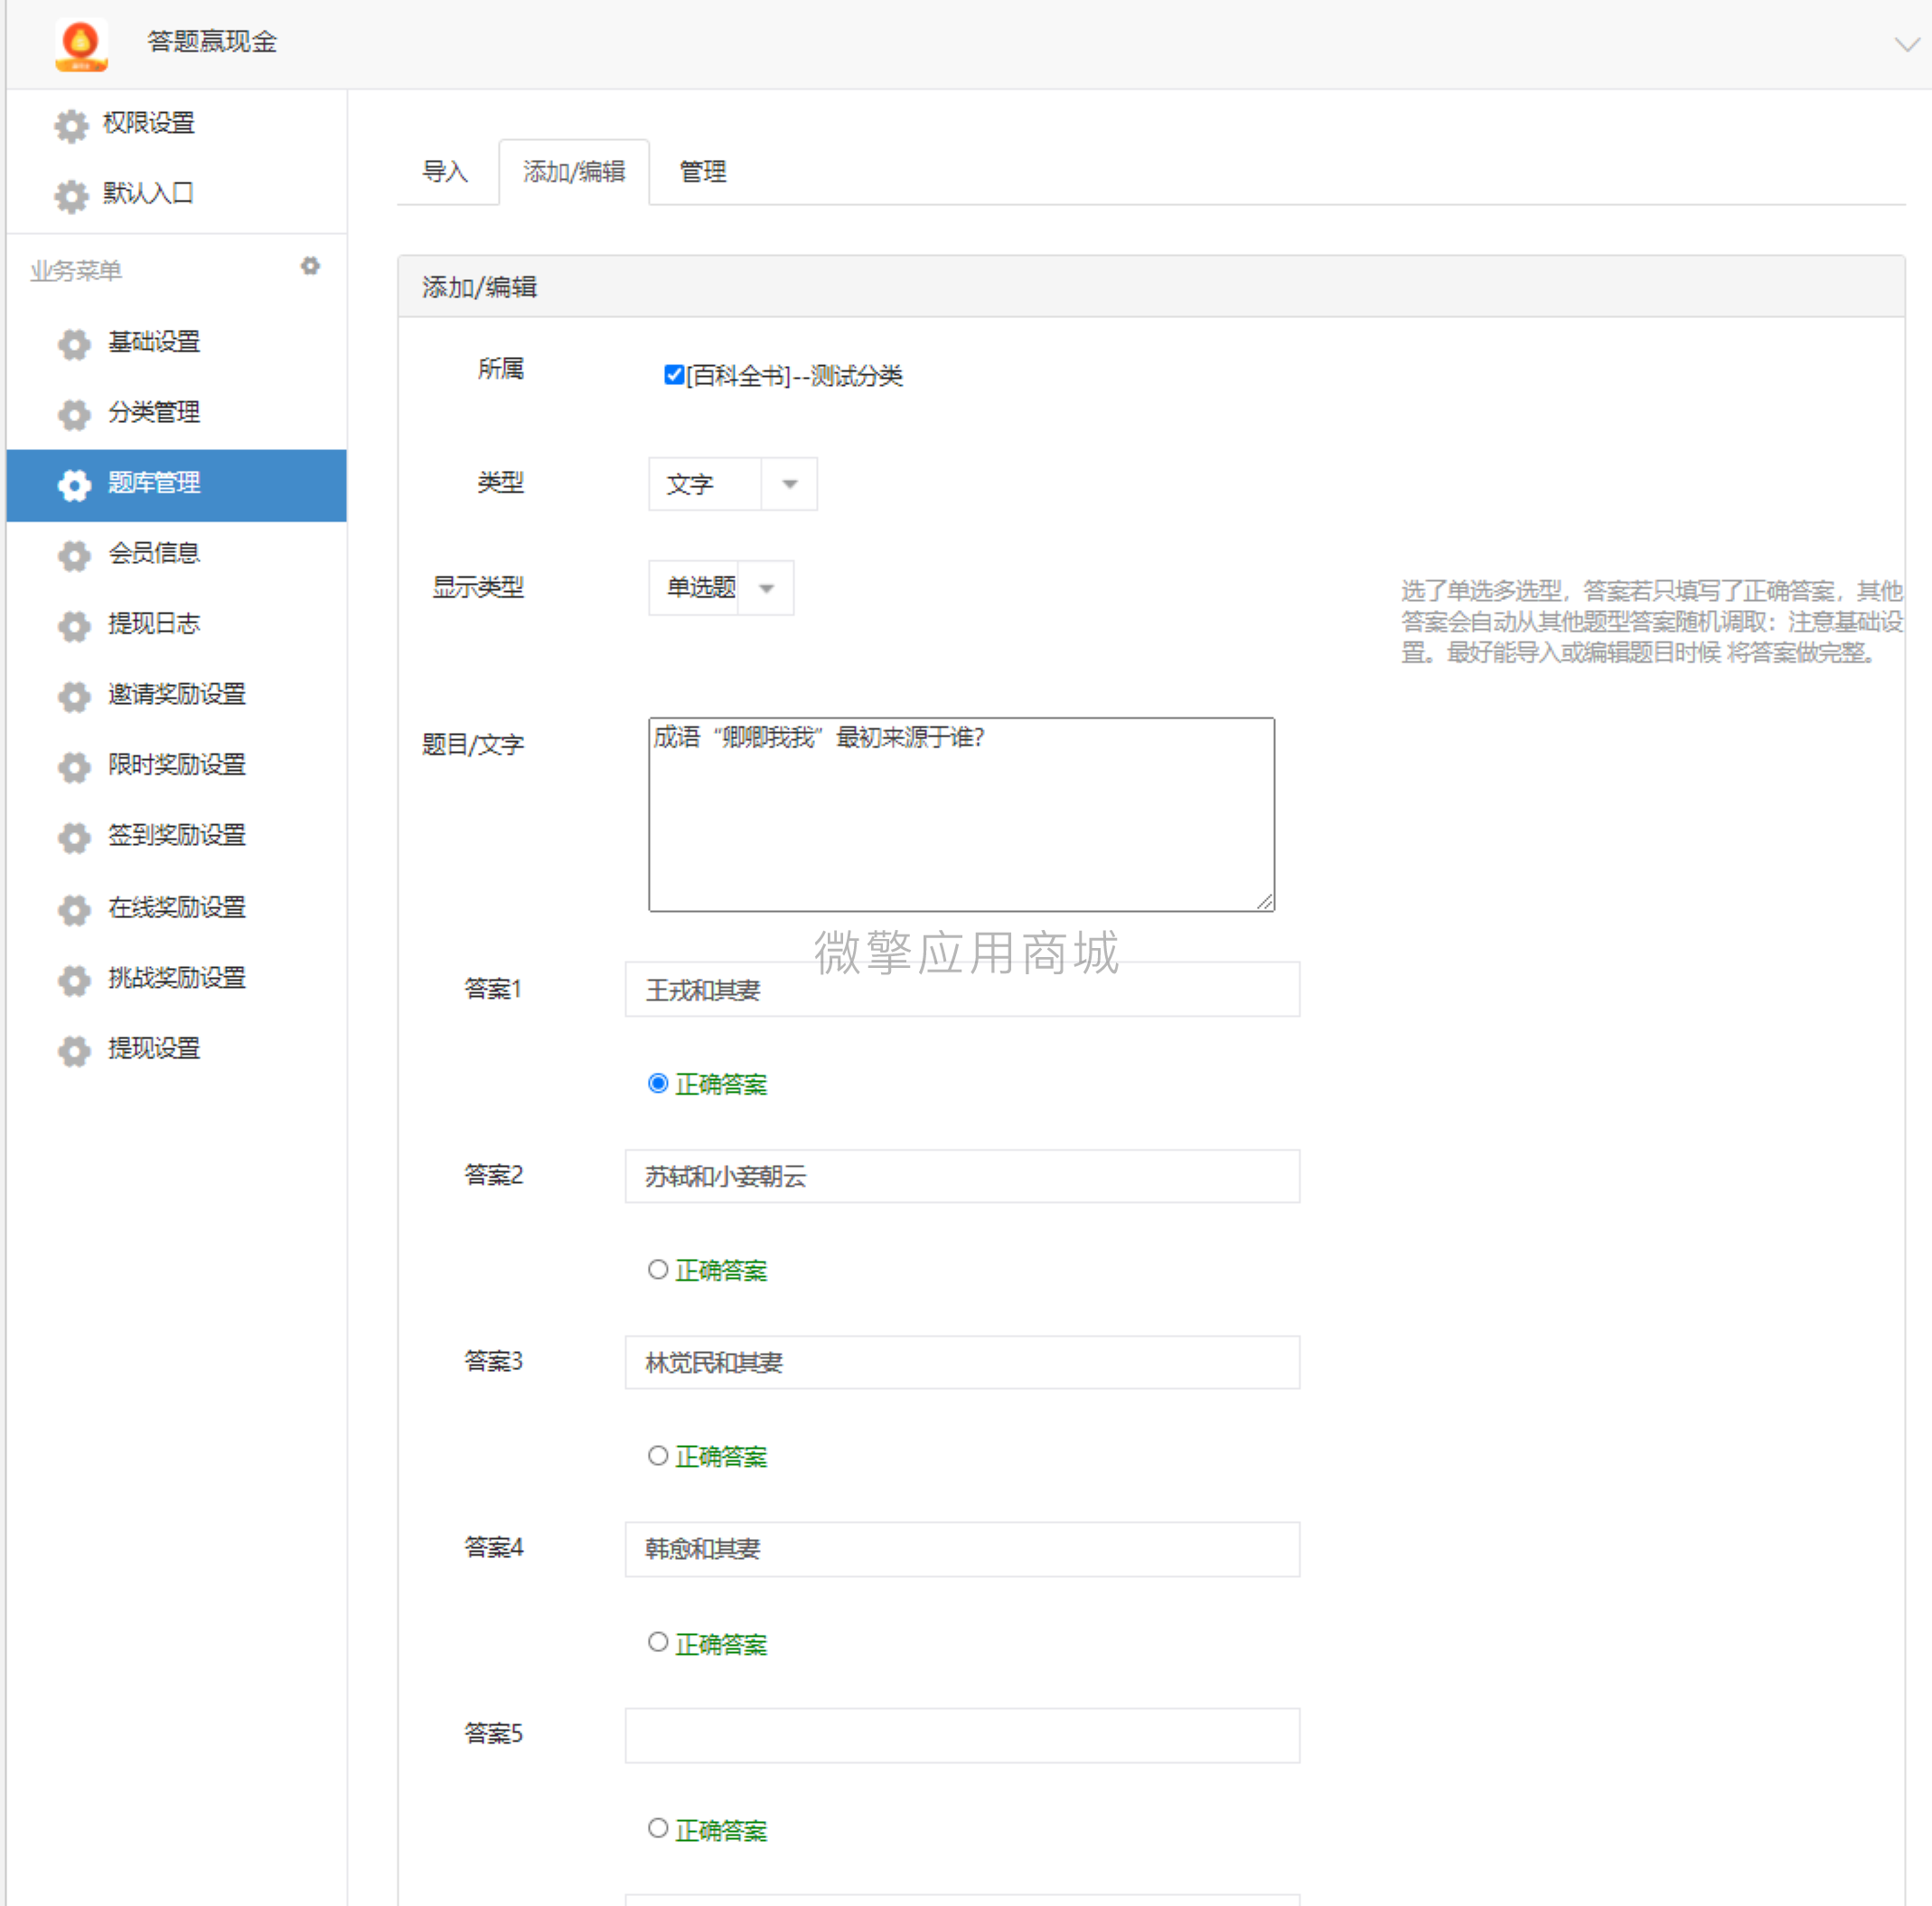This screenshot has height=1906, width=1932.
Task: Click the empty 答案5 input field
Action: click(962, 1735)
